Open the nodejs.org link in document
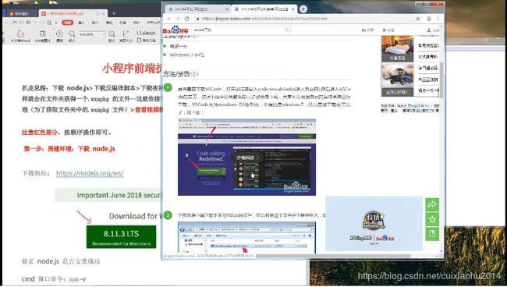 tap(90, 173)
